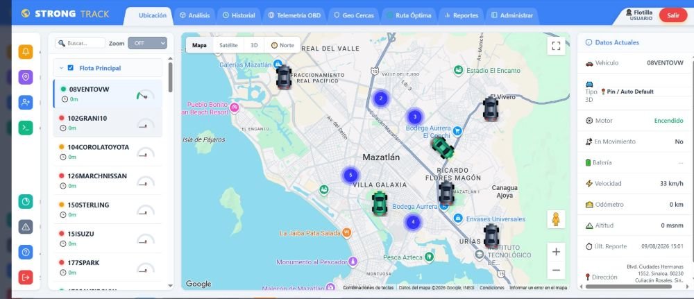694x299 pixels.
Task: Click the 33 km/h Velocidad value
Action: pyautogui.click(x=671, y=184)
